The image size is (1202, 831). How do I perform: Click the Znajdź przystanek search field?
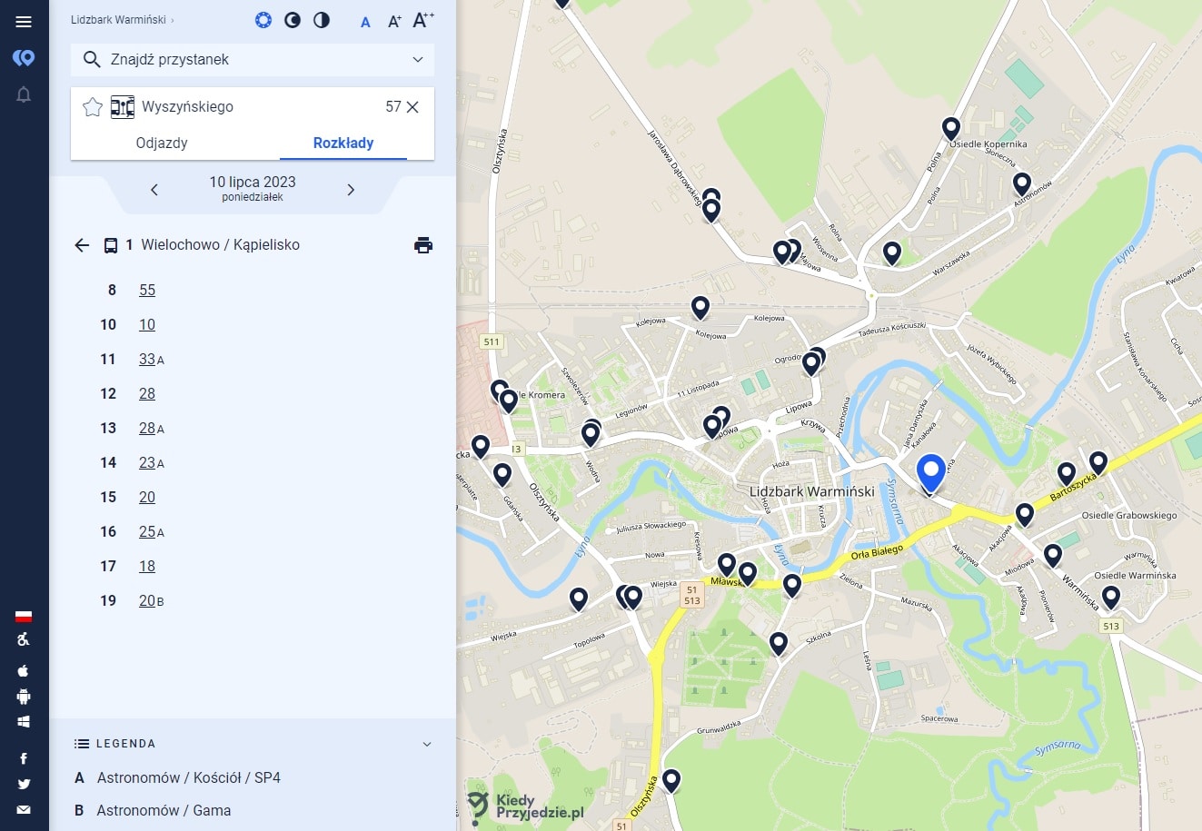click(x=245, y=60)
